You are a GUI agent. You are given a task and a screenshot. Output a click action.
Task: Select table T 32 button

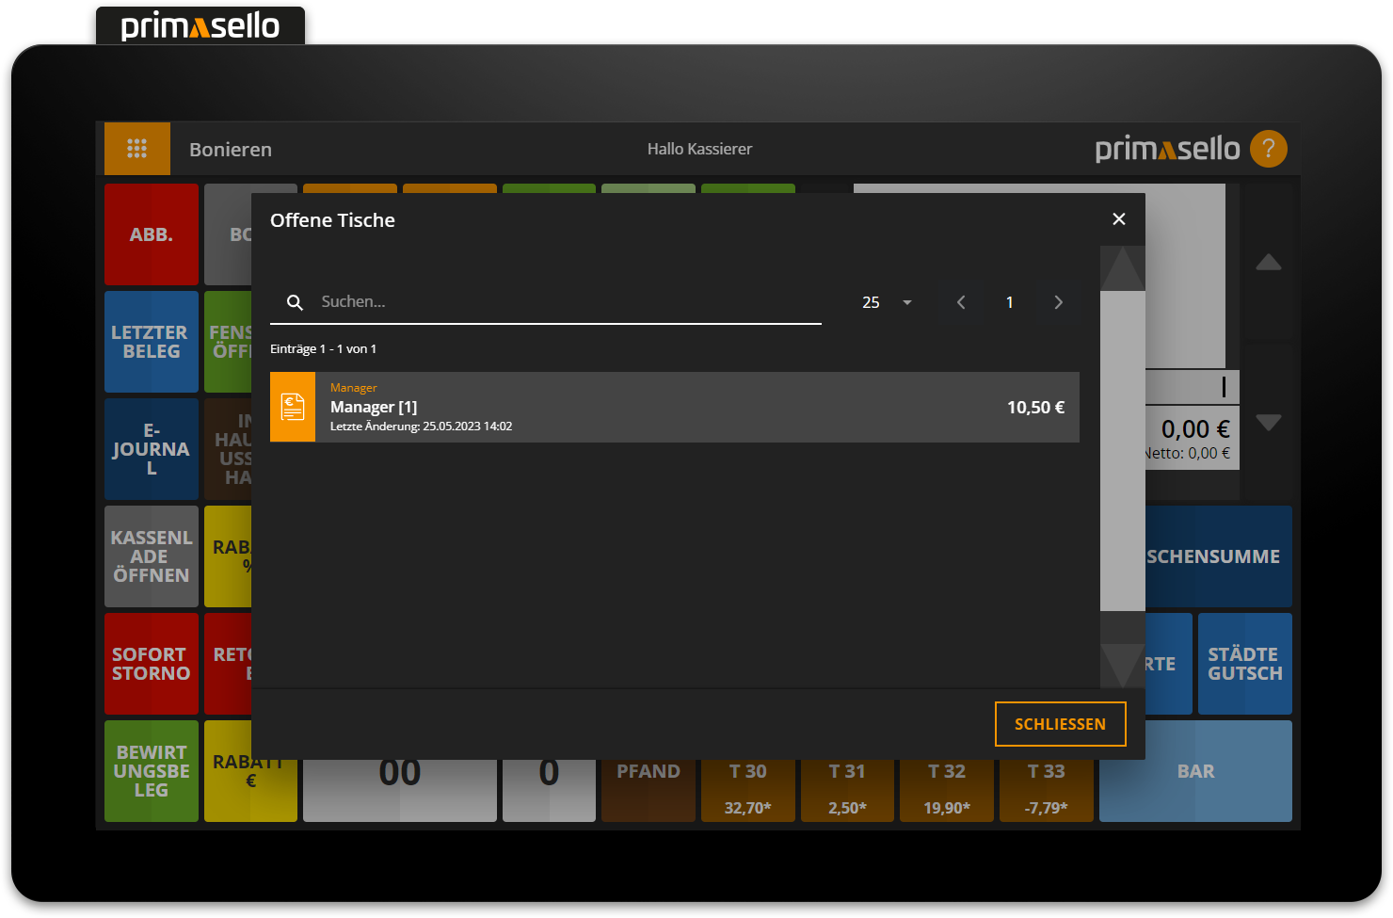pos(946,787)
